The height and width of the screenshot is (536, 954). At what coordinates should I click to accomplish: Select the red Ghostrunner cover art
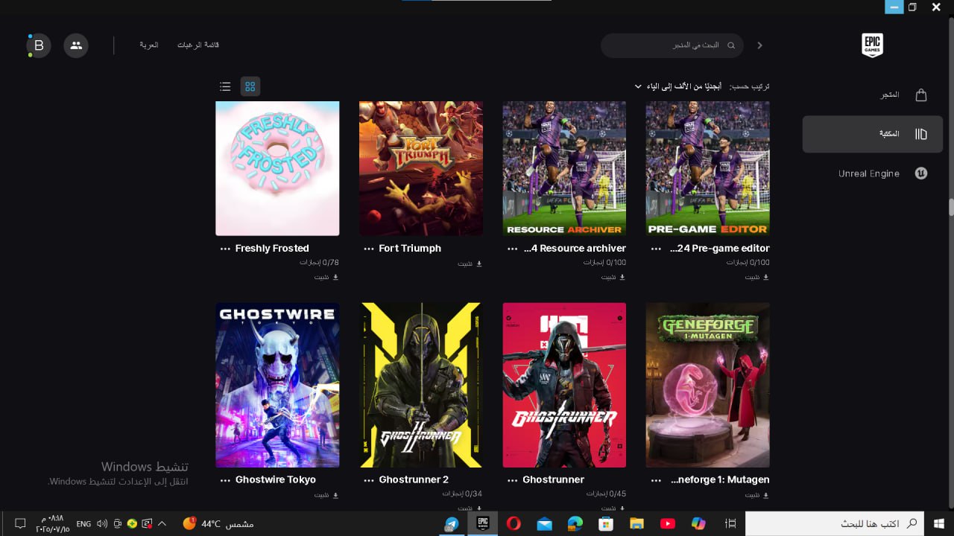pos(564,385)
